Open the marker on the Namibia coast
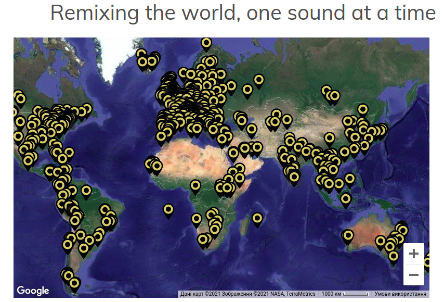The image size is (444, 302). point(197,221)
